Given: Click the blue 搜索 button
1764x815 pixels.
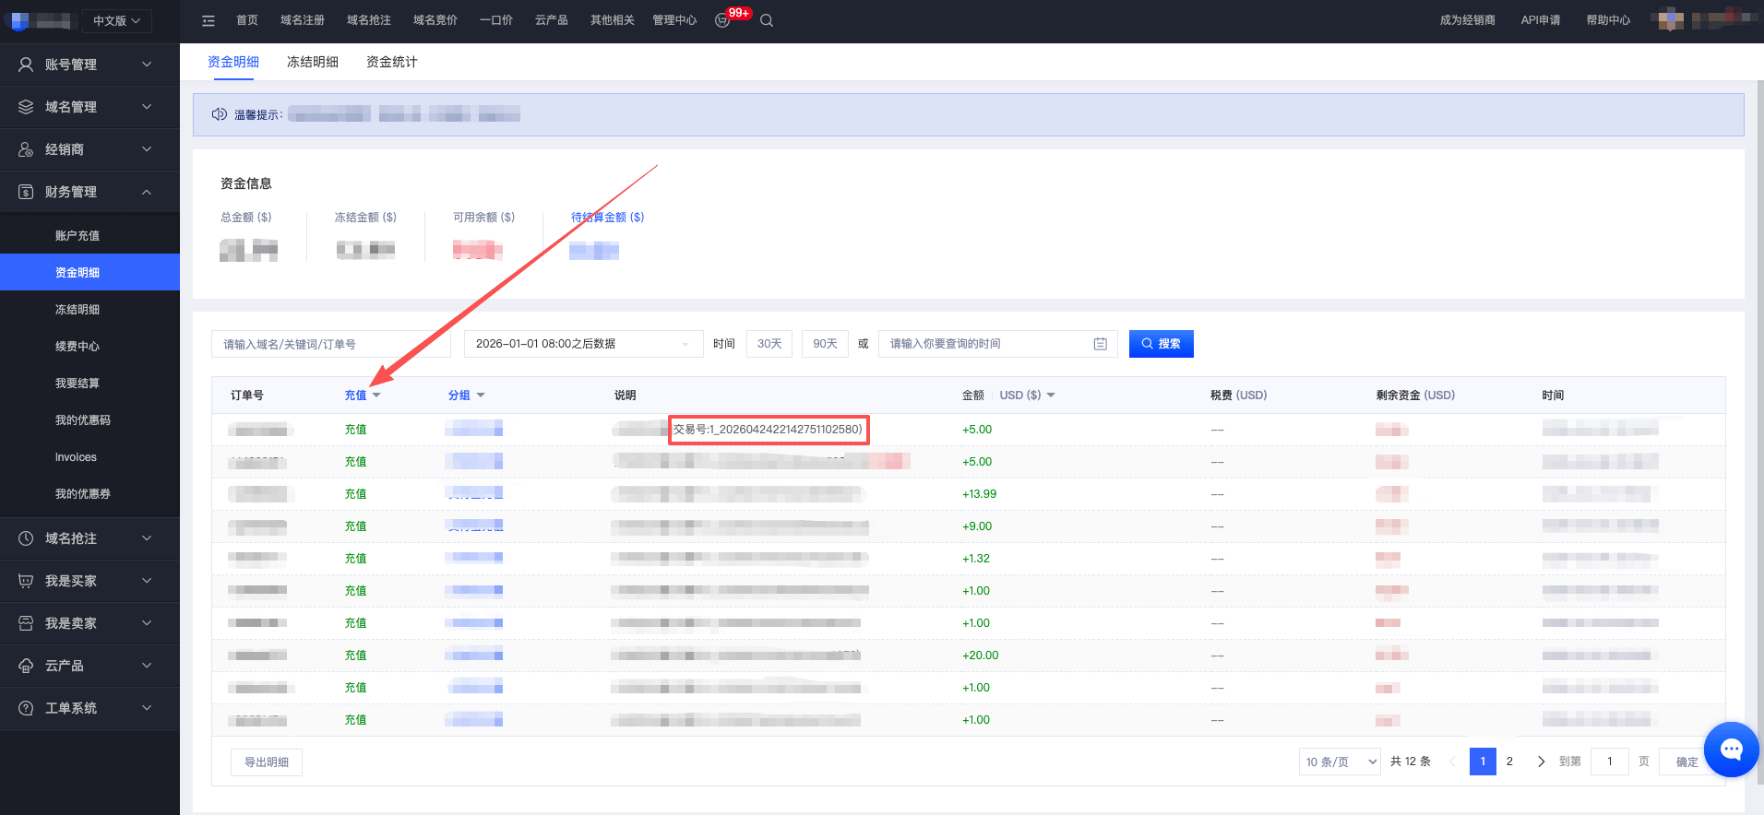Looking at the screenshot, I should [1161, 344].
